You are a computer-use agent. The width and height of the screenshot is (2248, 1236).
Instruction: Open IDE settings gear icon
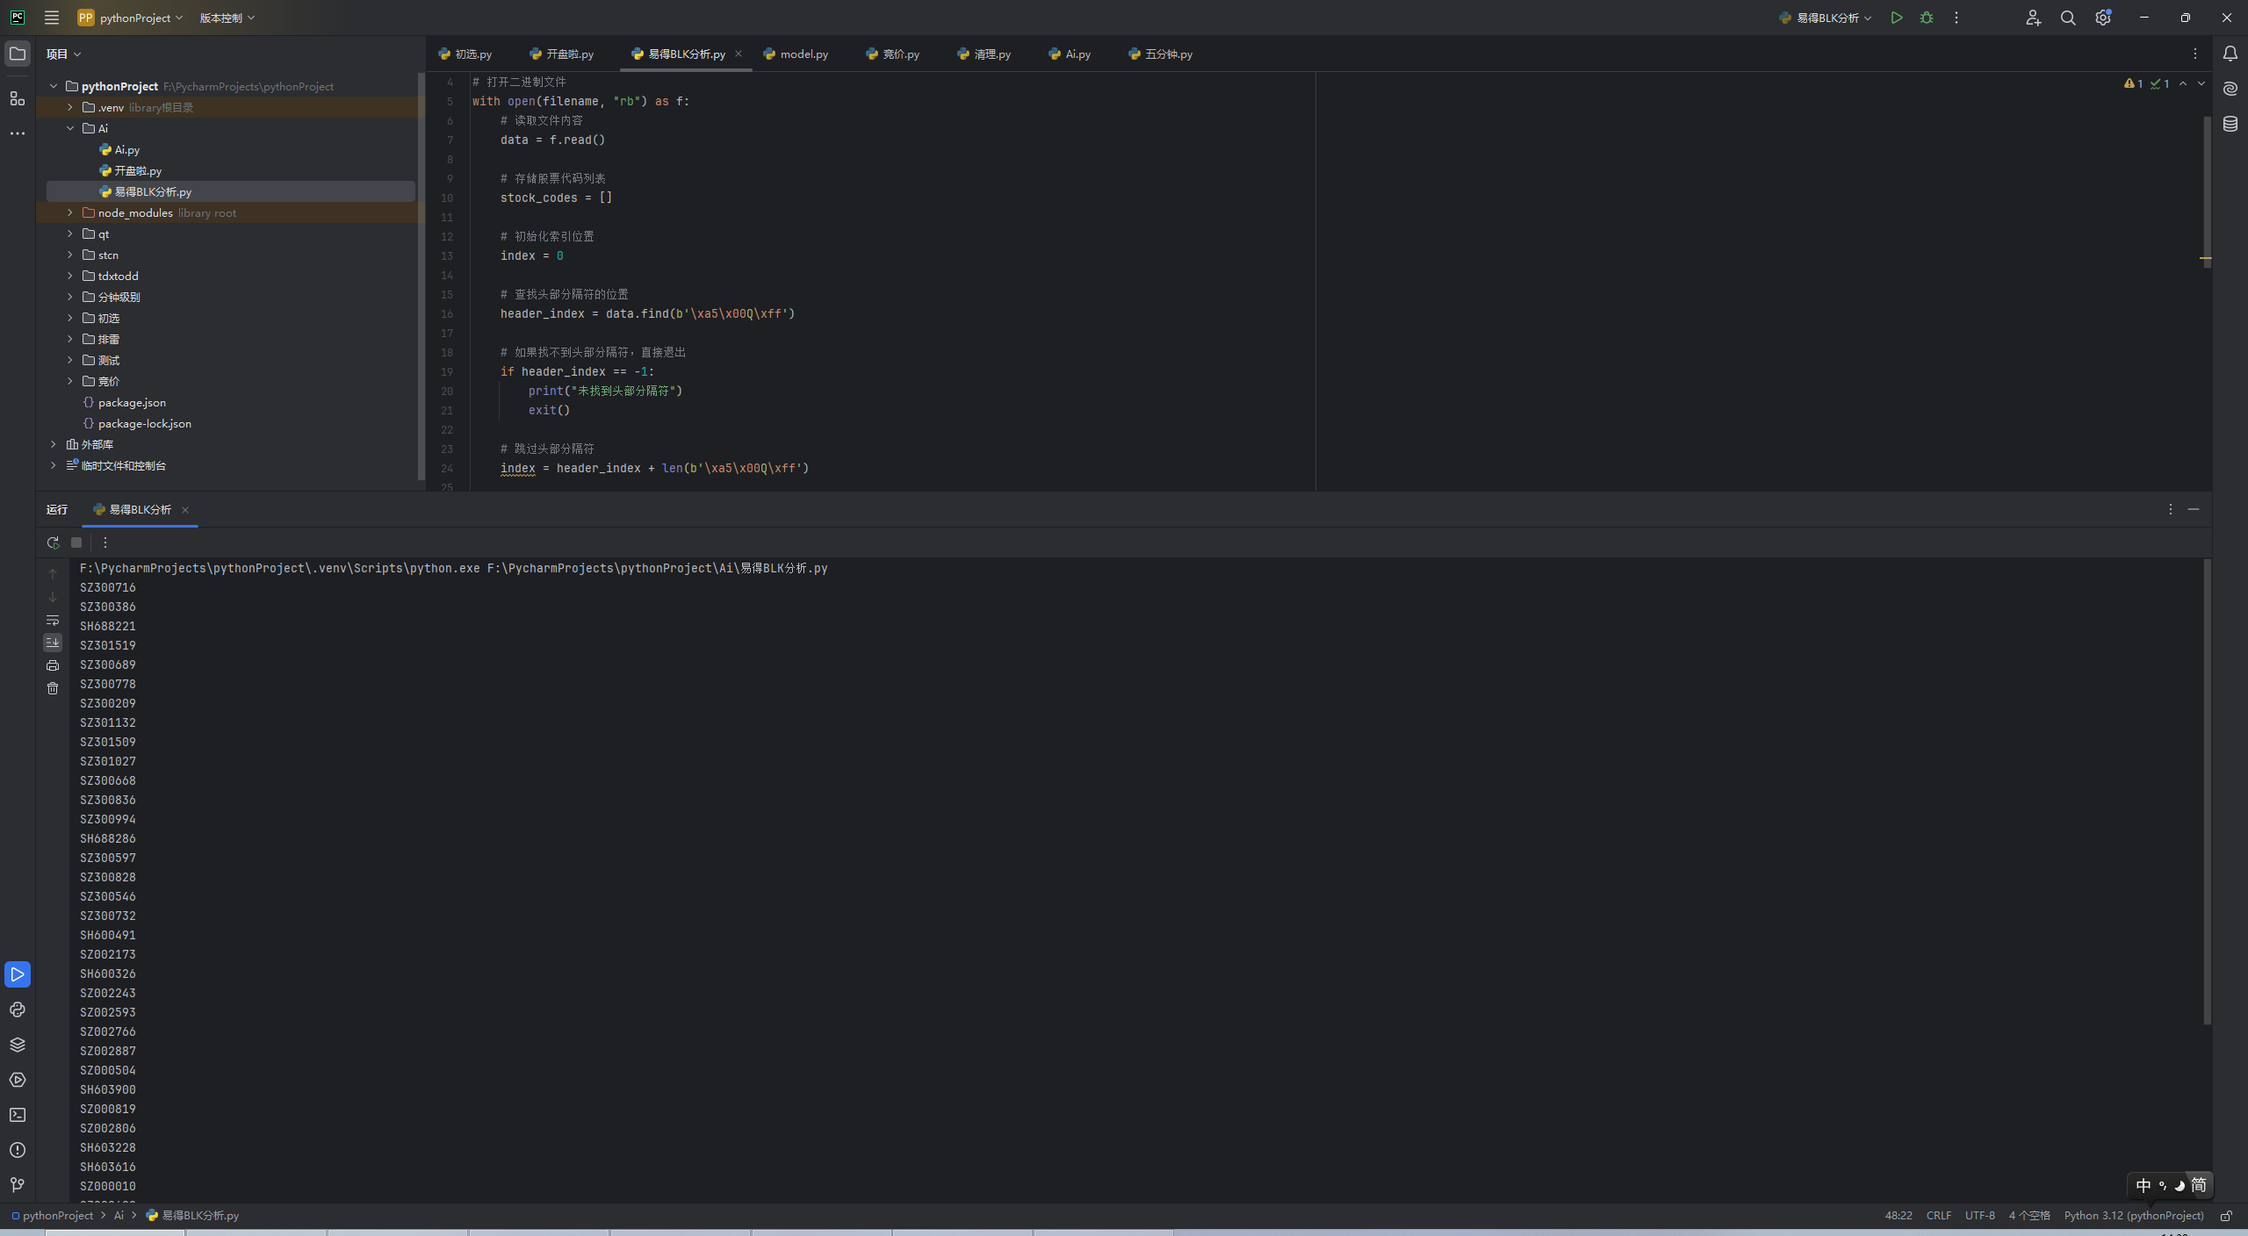pos(2103,18)
